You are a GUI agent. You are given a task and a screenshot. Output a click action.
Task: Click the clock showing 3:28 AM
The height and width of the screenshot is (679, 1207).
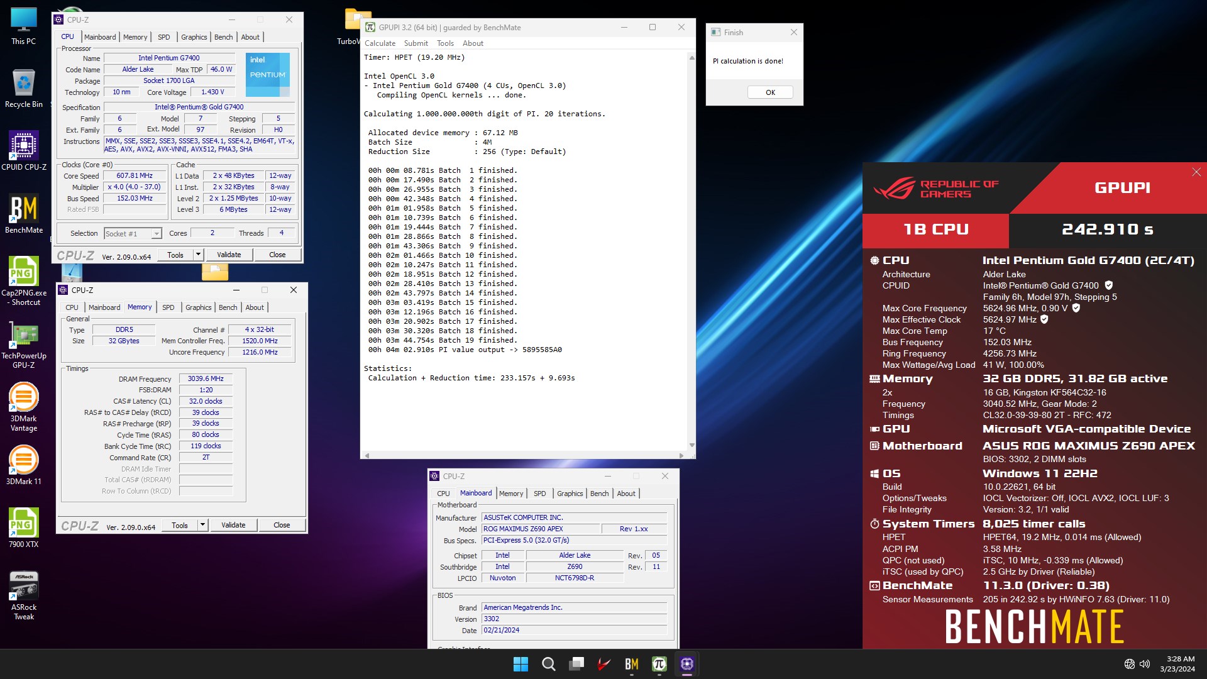(1180, 659)
